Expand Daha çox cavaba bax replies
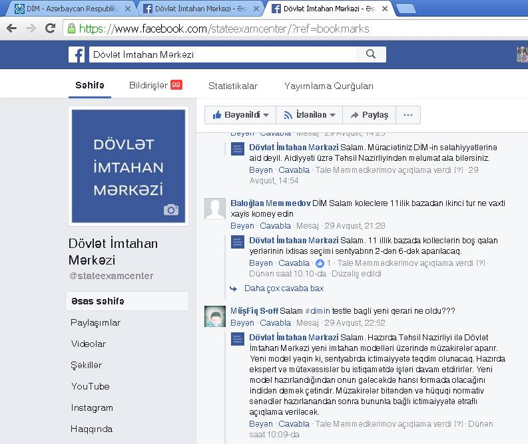Viewport: 528px width, 444px height. [x=284, y=288]
